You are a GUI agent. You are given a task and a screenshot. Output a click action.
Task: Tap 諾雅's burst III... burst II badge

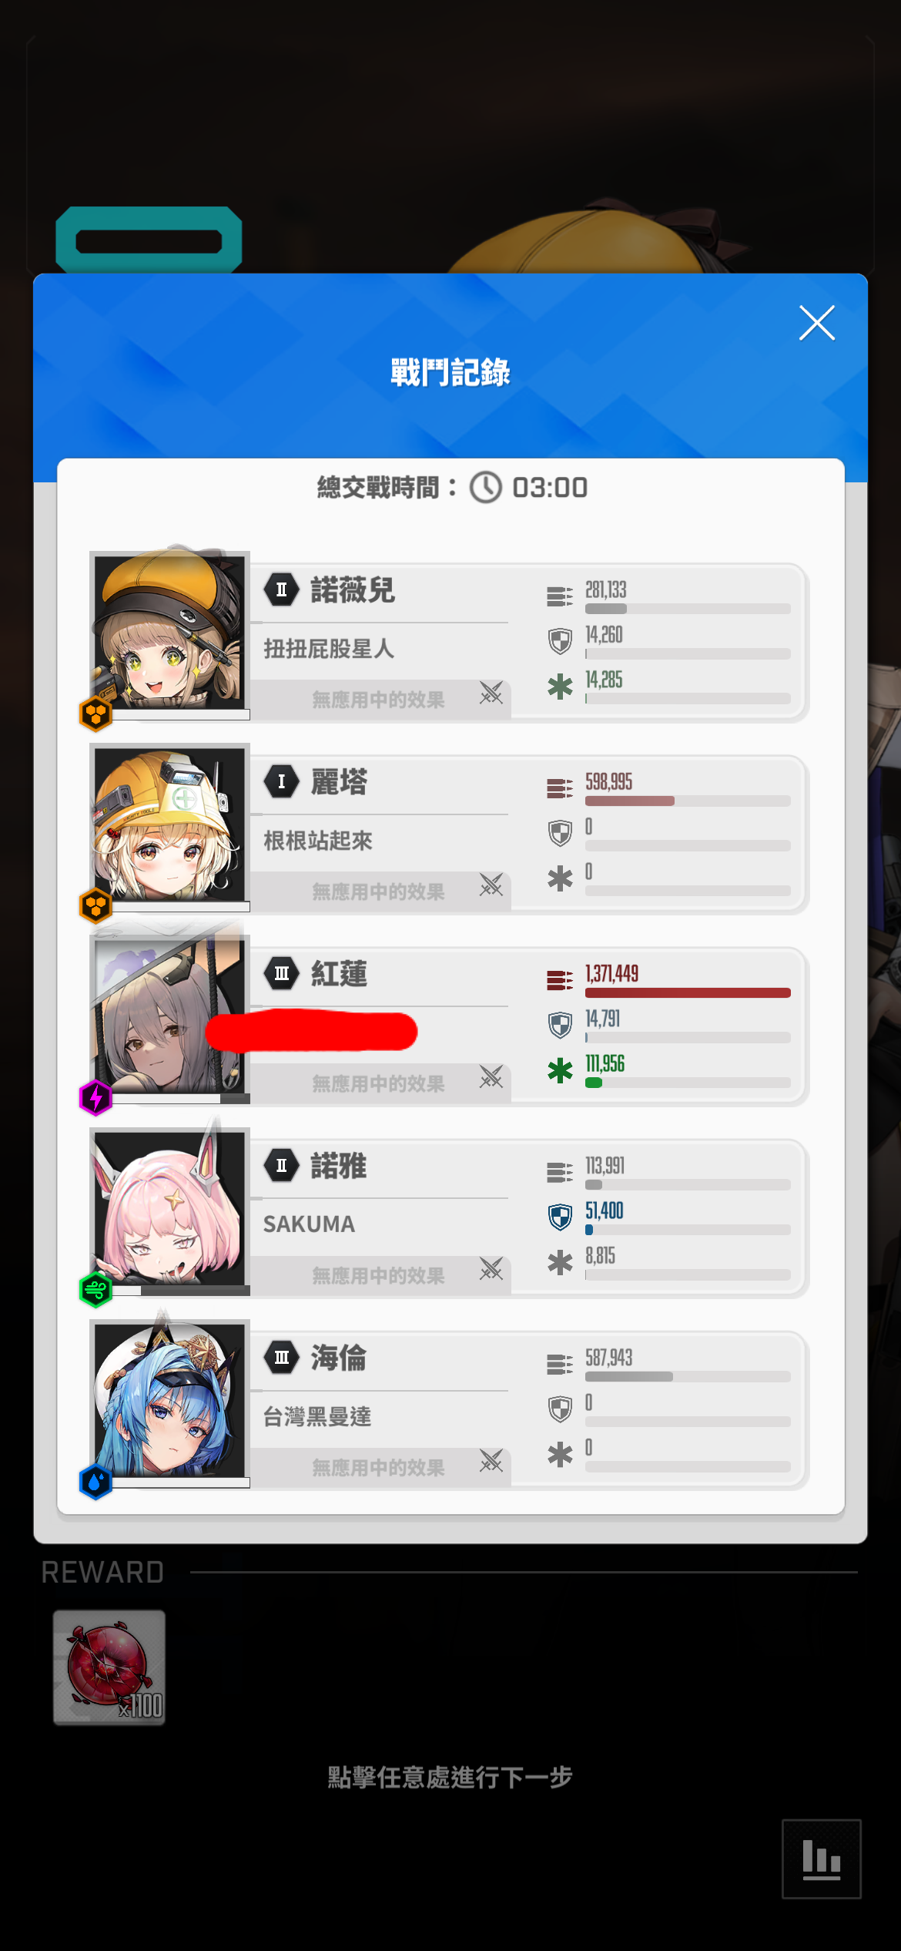[282, 1165]
